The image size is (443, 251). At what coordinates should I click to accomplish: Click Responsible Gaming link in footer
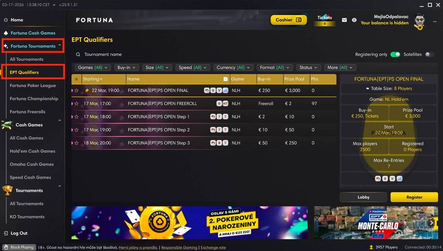point(179,248)
